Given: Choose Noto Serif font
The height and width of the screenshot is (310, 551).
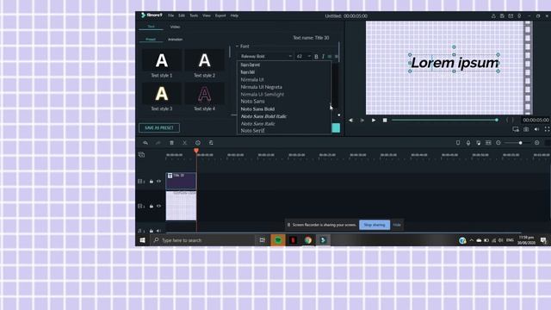Looking at the screenshot, I should (x=252, y=131).
